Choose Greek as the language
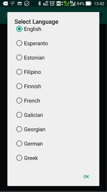Screen dimensions: 107x192 coord(19,158)
